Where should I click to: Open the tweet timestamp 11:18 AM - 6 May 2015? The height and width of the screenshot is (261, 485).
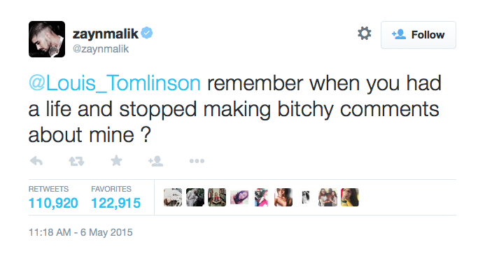tap(80, 232)
